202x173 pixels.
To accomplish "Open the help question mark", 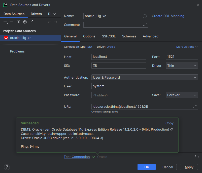I will (7, 167).
